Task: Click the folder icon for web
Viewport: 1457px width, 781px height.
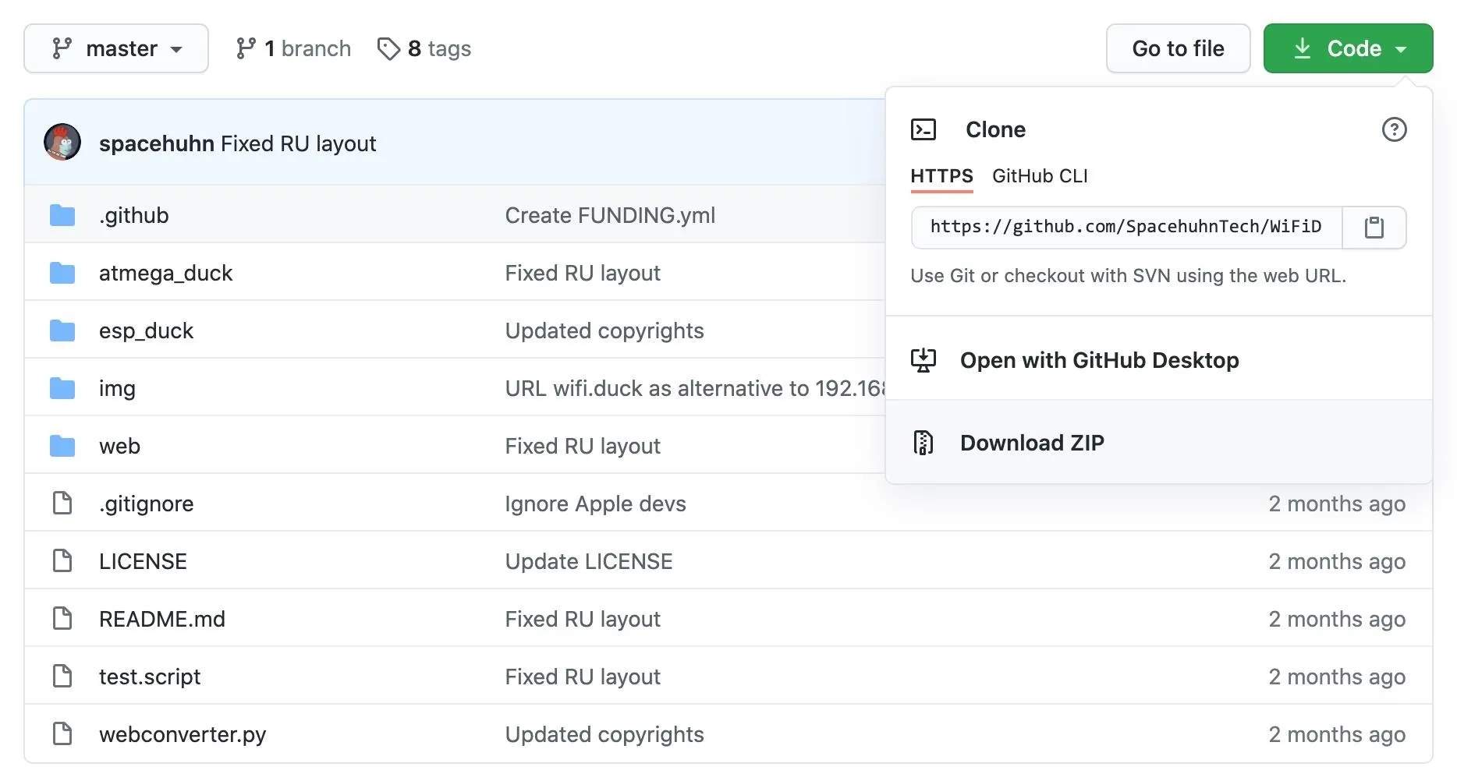Action: pyautogui.click(x=62, y=446)
